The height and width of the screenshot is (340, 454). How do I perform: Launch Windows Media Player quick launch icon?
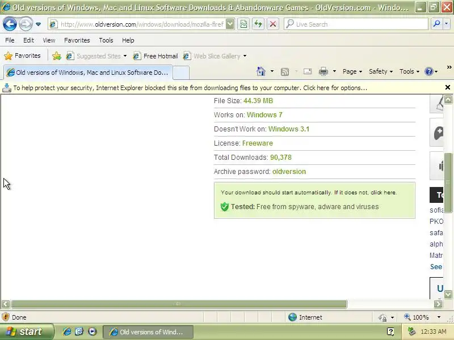93,331
